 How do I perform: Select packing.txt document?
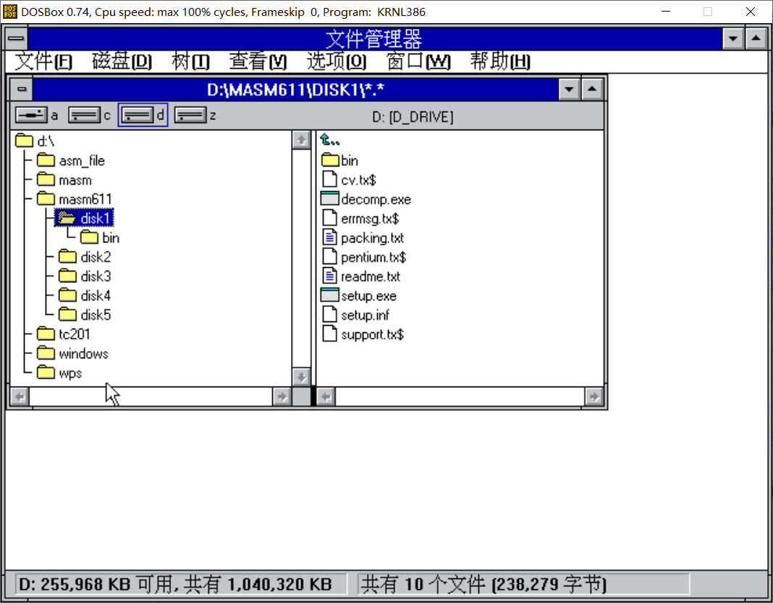pos(363,237)
